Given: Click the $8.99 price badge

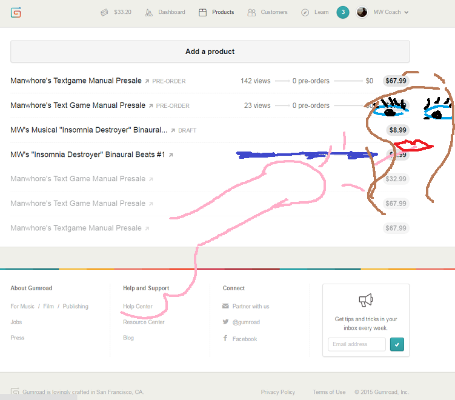Looking at the screenshot, I should (x=397, y=130).
